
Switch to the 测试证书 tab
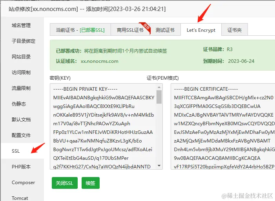pyautogui.click(x=165, y=30)
